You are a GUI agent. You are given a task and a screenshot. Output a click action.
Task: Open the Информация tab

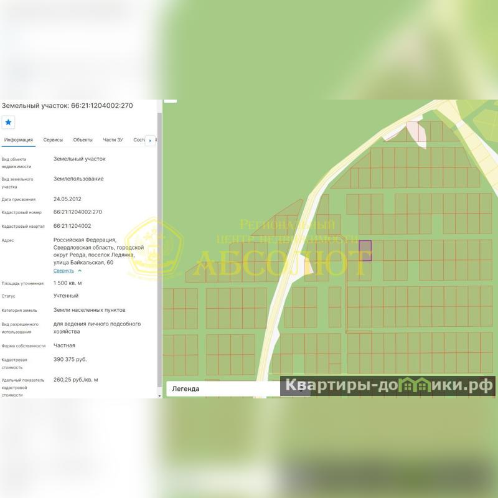[x=18, y=140]
